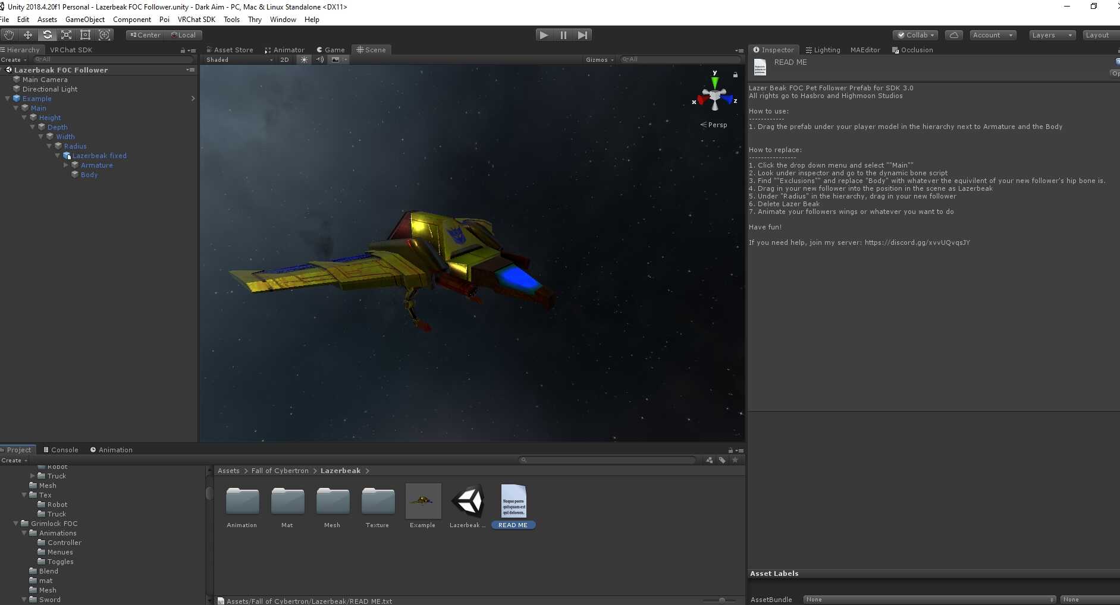Collapse the Radius object in hierarchy
Screen dimensions: 1120x605
click(49, 146)
